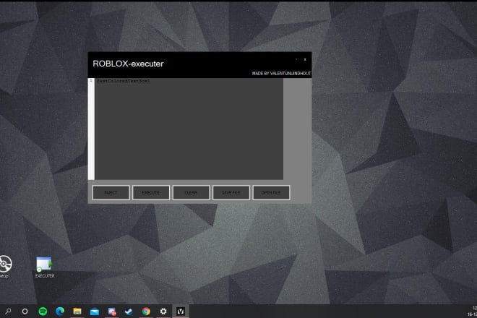477x318 pixels.
Task: Open Cortana circle icon in taskbar
Action: (25, 311)
